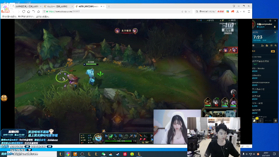Click the in-game minimap
The image size is (279, 157).
coord(219,113)
